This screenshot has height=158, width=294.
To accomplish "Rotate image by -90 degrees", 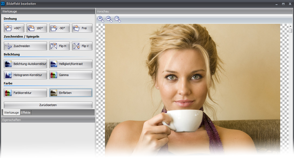I will coord(60,28).
